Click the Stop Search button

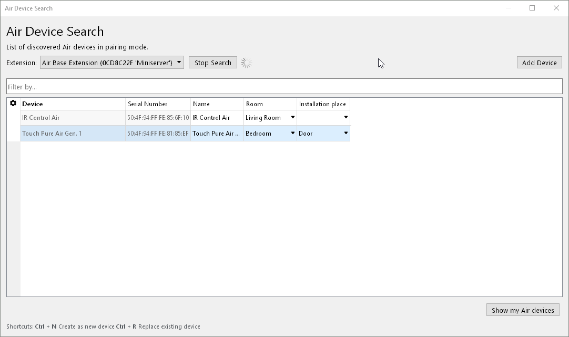[212, 63]
